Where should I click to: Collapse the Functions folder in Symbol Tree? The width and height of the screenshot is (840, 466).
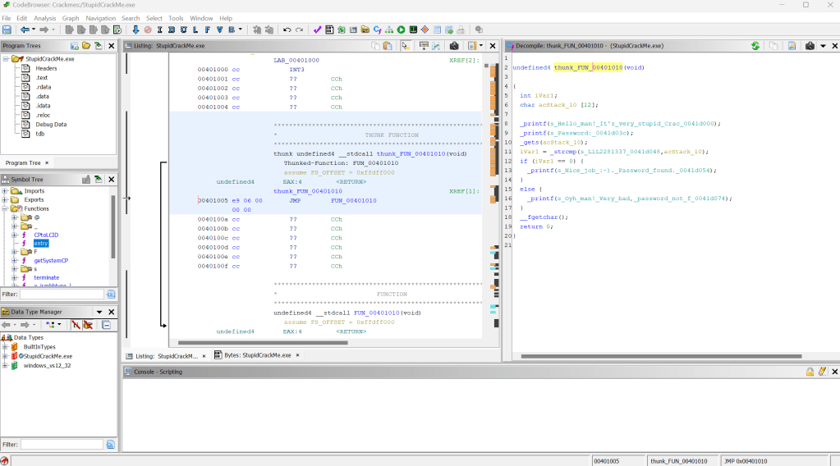5,208
